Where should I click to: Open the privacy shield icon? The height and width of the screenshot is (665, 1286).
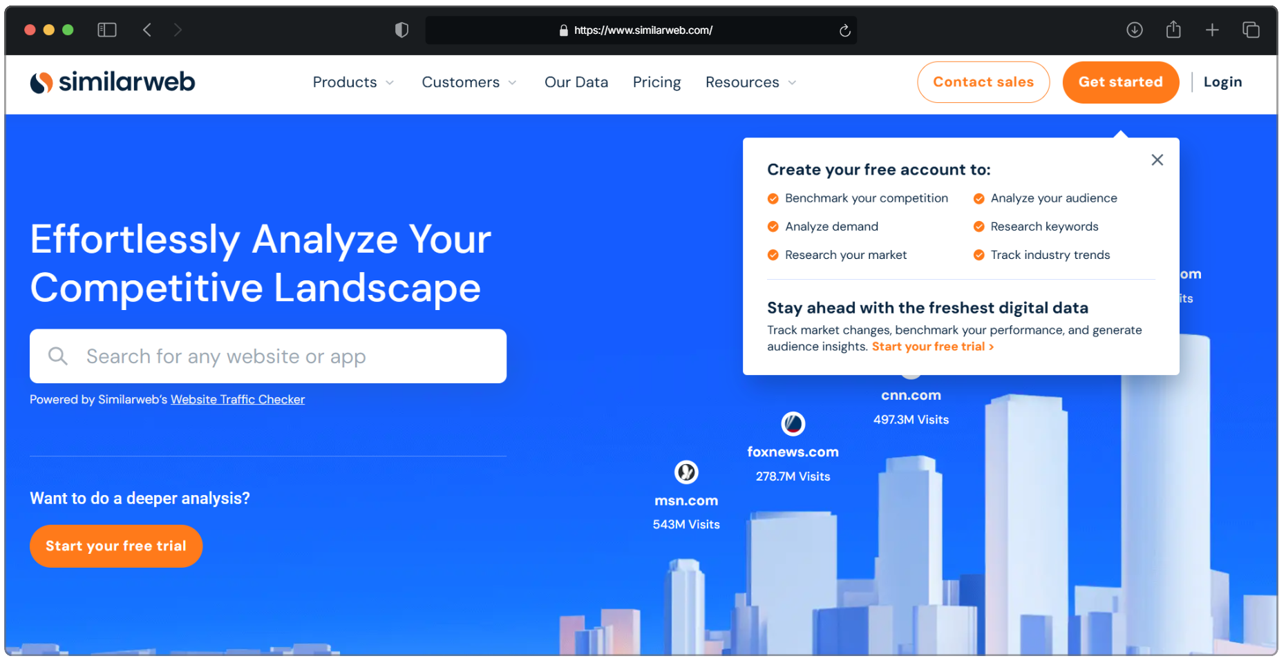[401, 30]
